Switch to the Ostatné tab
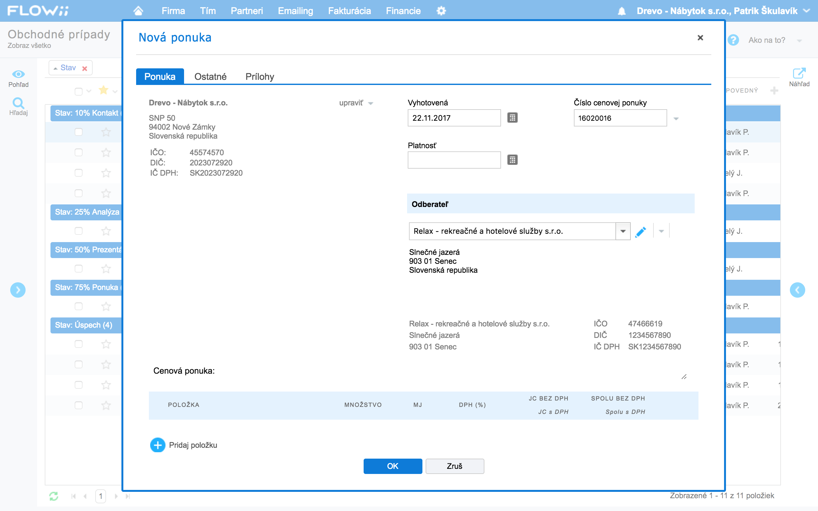Viewport: 818px width, 511px height. [x=210, y=77]
